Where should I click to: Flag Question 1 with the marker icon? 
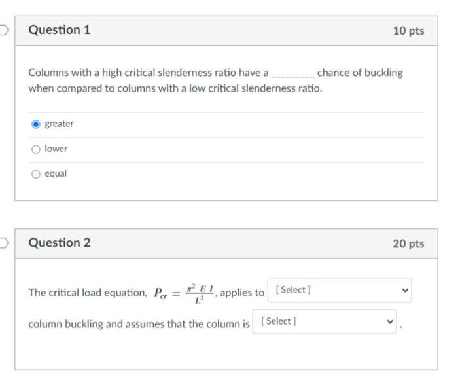point(3,30)
